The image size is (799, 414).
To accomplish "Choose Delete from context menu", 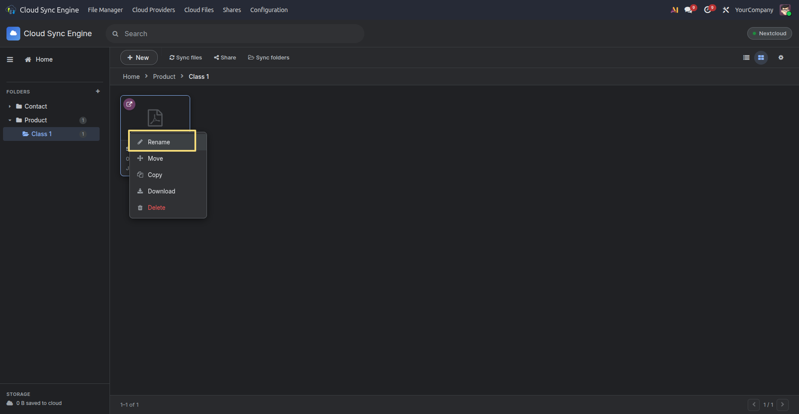I will pos(168,208).
